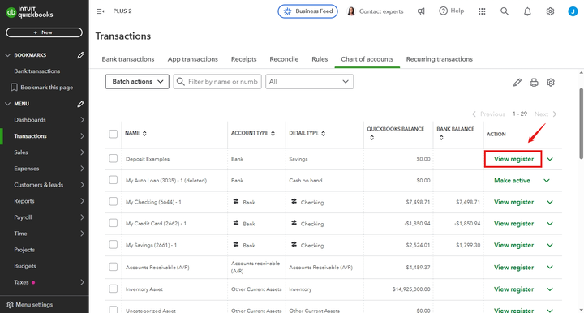The height and width of the screenshot is (313, 584).
Task: Switch to Receipts tab
Action: click(243, 59)
